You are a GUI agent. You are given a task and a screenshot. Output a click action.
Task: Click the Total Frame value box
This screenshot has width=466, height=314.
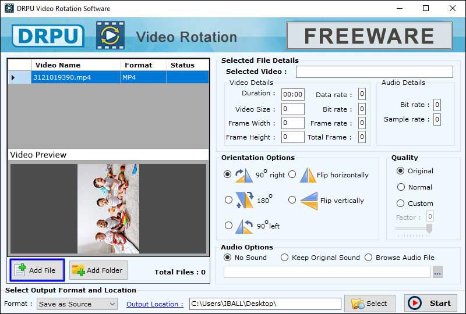[362, 137]
